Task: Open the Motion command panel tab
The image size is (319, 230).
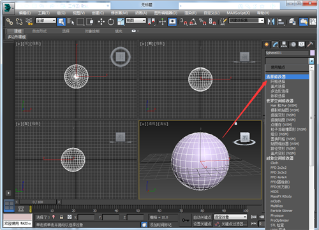Action: [293, 45]
